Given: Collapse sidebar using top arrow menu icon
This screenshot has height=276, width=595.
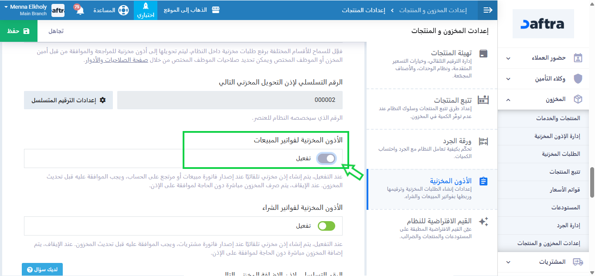Looking at the screenshot, I should click(488, 10).
